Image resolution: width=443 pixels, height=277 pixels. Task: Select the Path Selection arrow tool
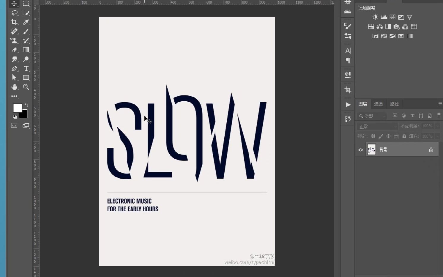14,78
